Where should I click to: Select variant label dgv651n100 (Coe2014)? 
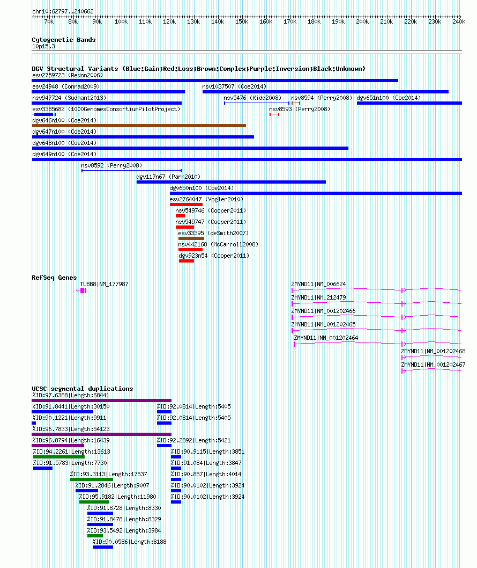click(389, 98)
